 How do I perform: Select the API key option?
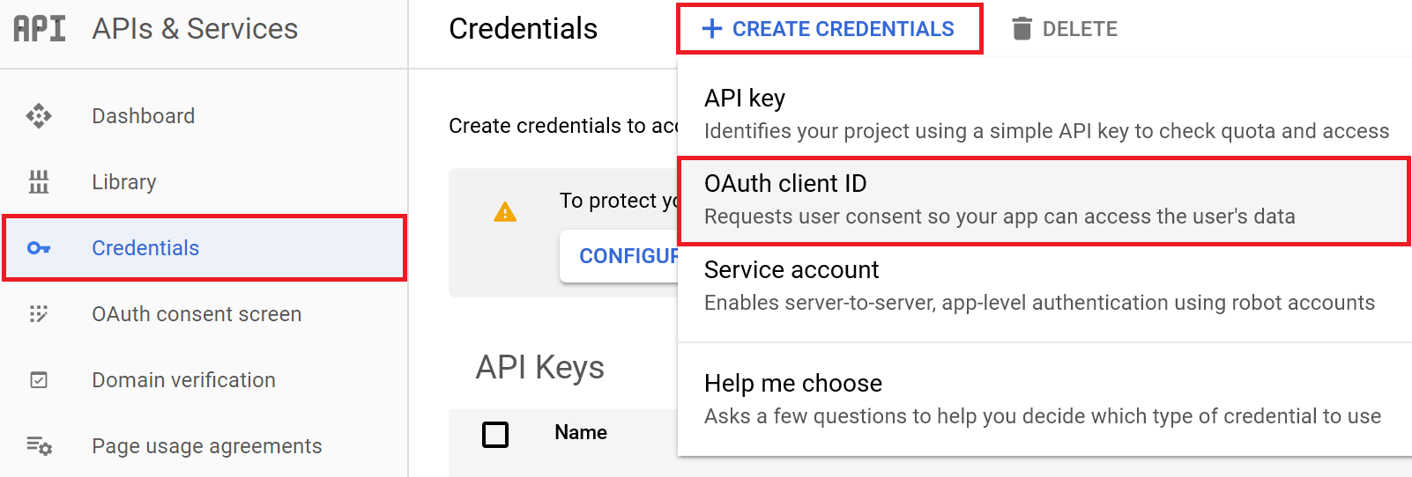(x=1044, y=114)
